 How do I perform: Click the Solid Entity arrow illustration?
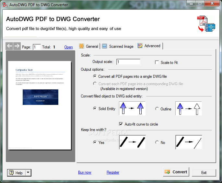(x=132, y=108)
